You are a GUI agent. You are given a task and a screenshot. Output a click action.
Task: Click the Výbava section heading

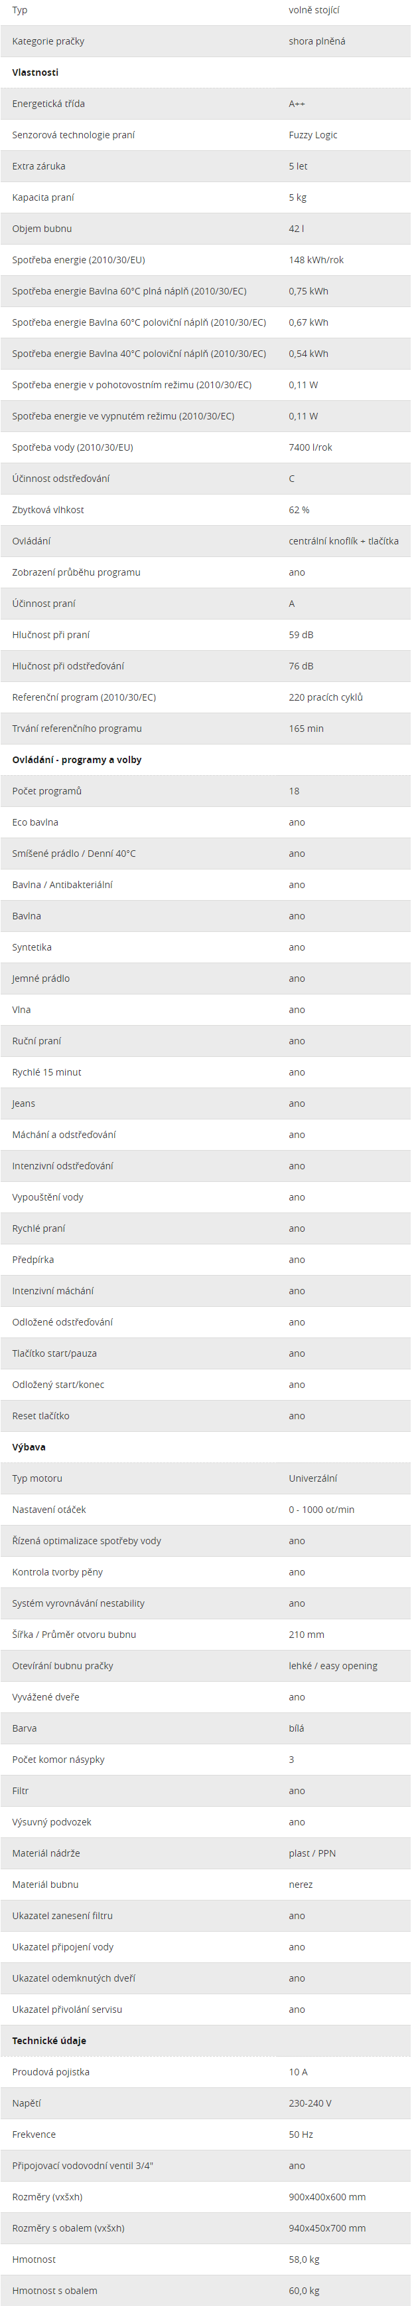point(29,1448)
